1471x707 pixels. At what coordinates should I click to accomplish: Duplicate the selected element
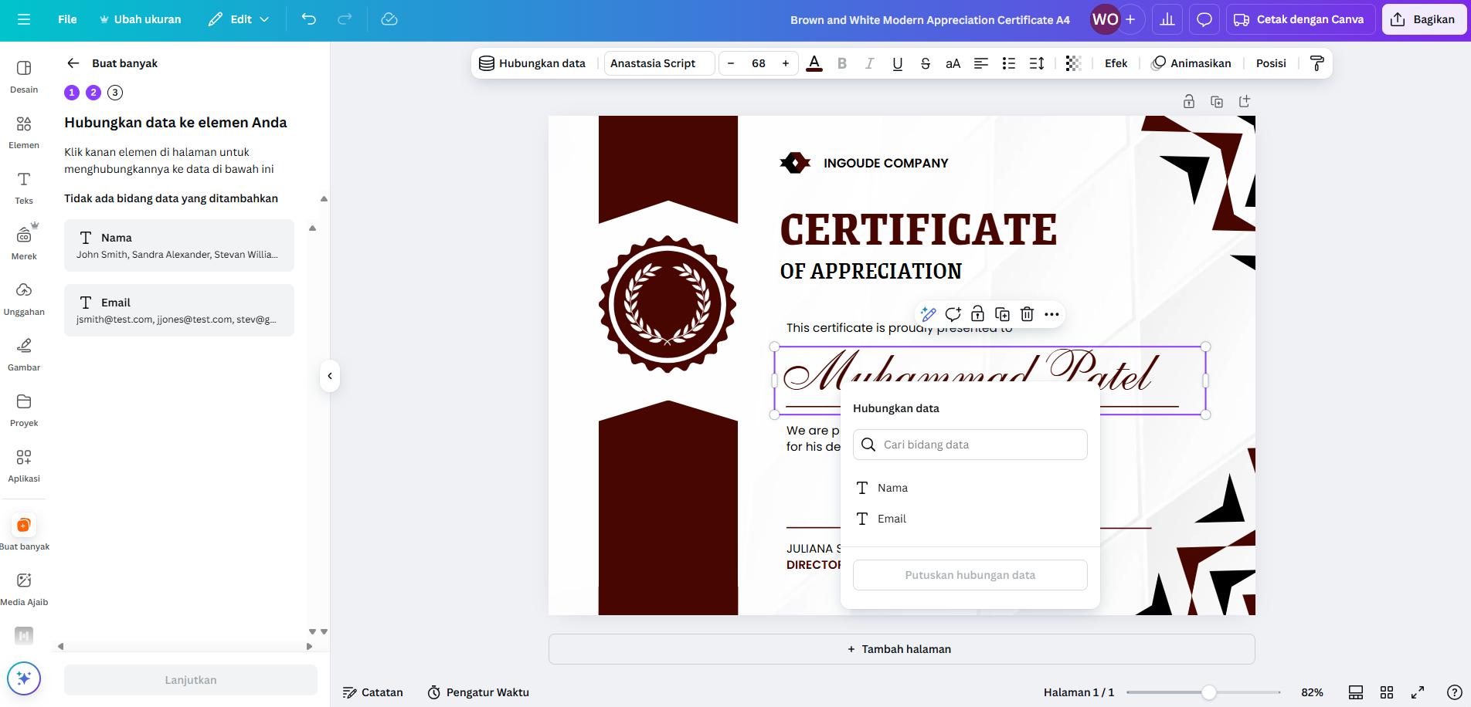[1002, 314]
